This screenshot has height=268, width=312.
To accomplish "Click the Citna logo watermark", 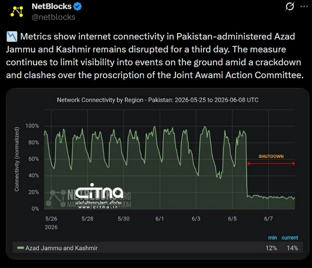I will pos(99,191).
